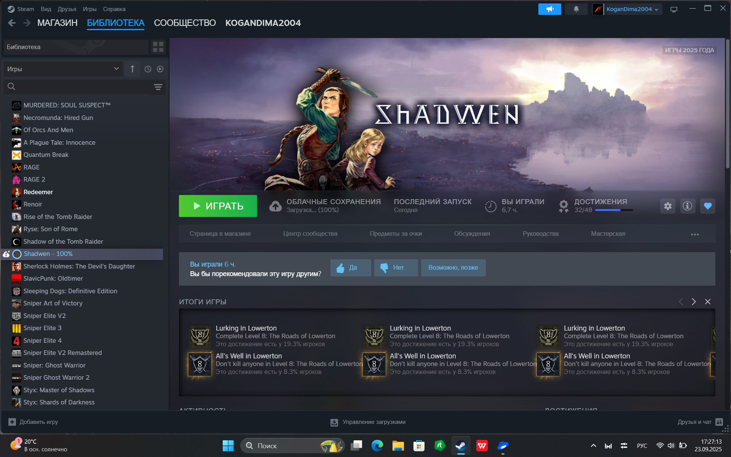
Task: Click the library search input field
Action: click(84, 87)
